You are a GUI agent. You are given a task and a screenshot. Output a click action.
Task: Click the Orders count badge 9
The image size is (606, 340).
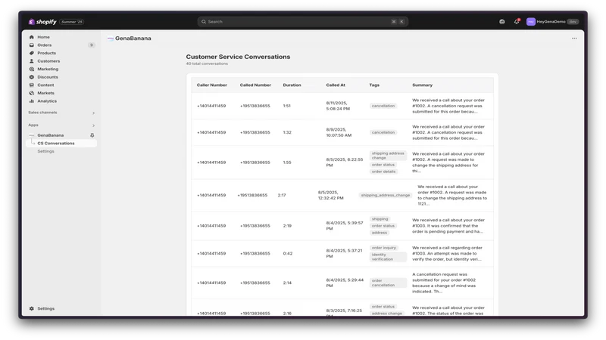tap(92, 45)
